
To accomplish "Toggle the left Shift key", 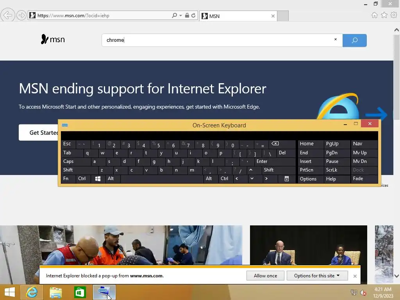I will pyautogui.click(x=80, y=170).
